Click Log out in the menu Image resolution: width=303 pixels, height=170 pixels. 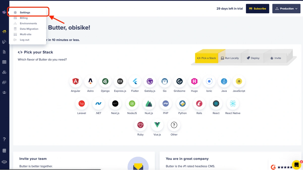[24, 40]
